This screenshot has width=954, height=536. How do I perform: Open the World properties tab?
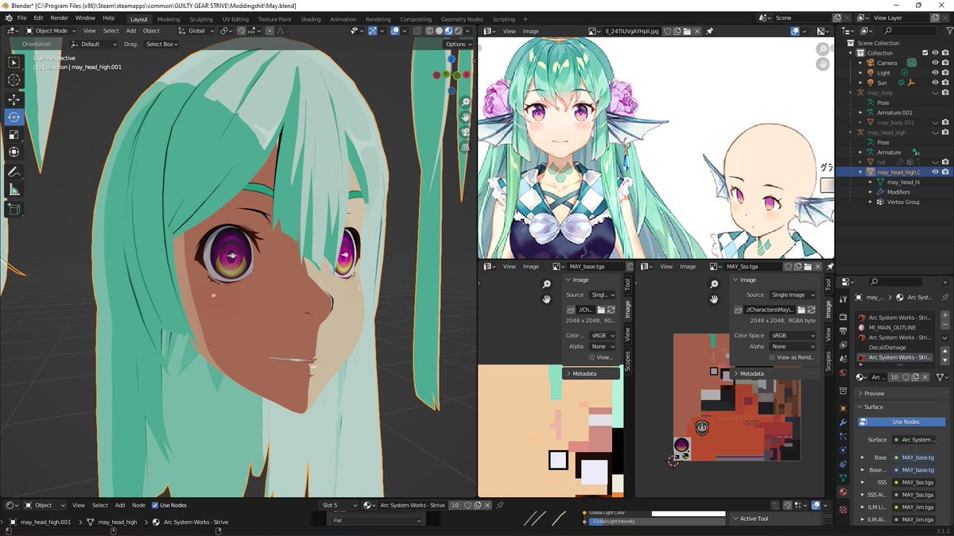pos(843,373)
